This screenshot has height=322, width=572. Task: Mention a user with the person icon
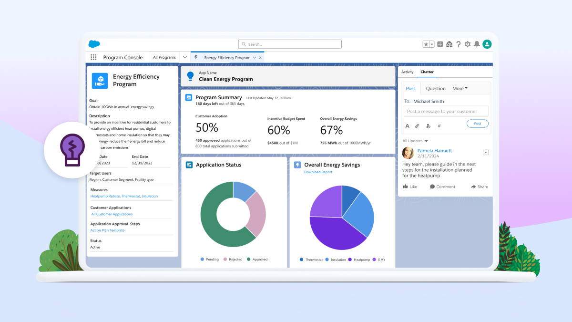tap(428, 125)
